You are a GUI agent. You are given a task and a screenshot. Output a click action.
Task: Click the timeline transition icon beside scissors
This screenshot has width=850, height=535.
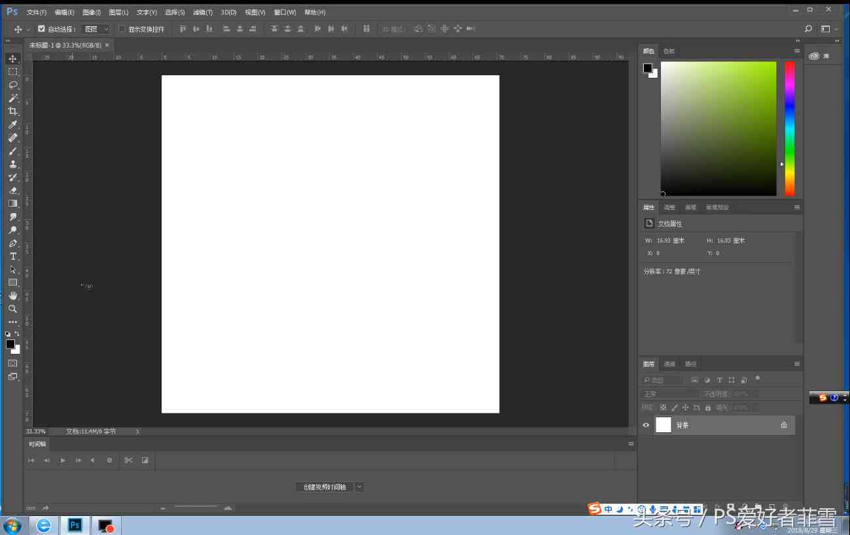[145, 460]
